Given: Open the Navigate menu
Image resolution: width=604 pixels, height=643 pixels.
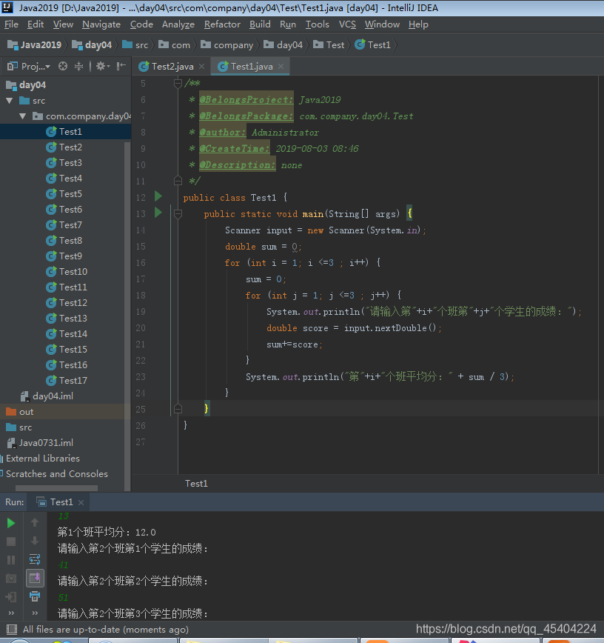Looking at the screenshot, I should (101, 24).
